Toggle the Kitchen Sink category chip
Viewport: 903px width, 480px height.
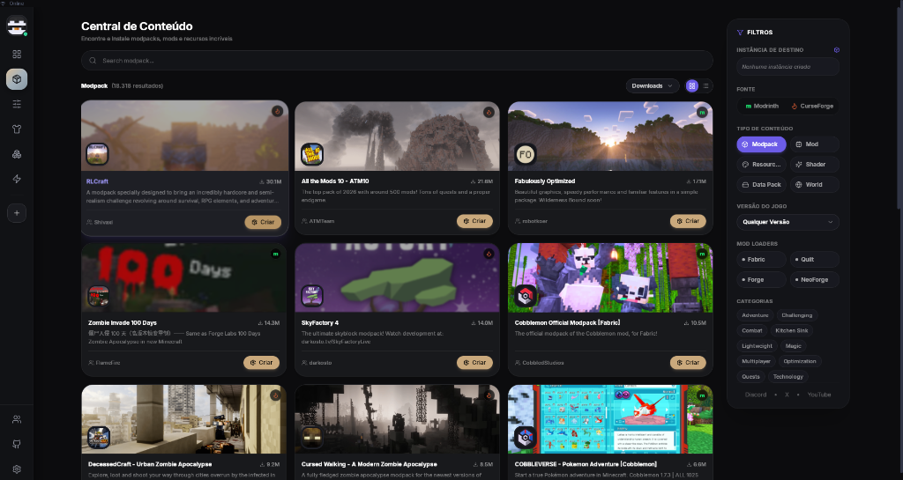point(791,330)
